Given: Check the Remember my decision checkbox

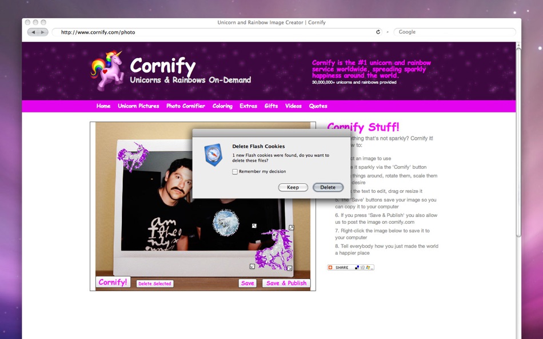Looking at the screenshot, I should point(235,172).
